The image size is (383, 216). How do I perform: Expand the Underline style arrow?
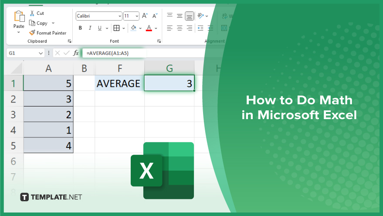(x=107, y=28)
